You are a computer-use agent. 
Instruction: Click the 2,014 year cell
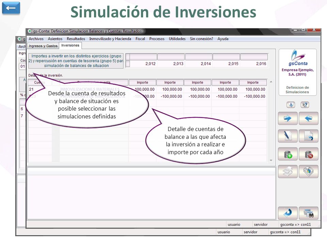point(199,64)
